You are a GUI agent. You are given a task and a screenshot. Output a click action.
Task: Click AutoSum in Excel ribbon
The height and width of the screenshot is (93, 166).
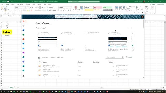131,7
